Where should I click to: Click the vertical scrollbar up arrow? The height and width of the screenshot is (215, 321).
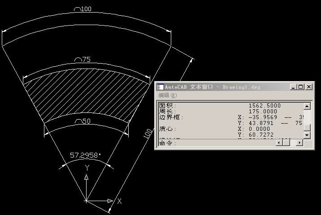(307, 106)
